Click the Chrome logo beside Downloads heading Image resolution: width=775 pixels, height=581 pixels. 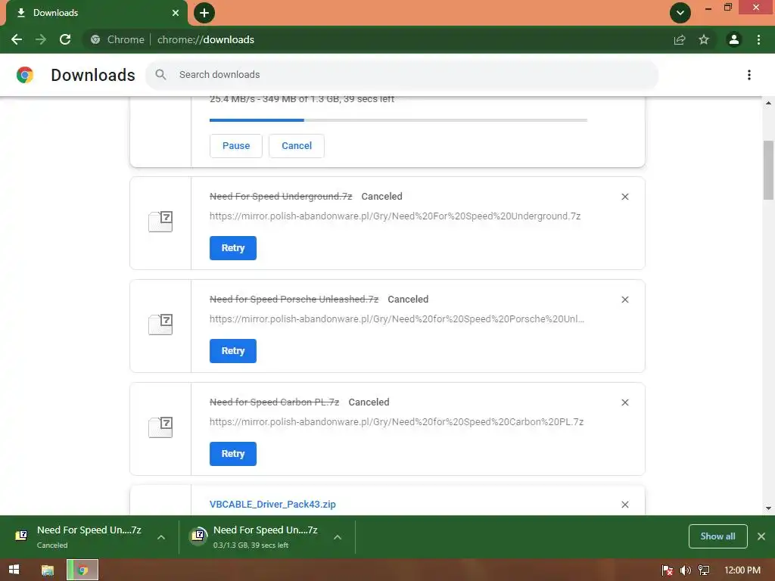pos(25,75)
